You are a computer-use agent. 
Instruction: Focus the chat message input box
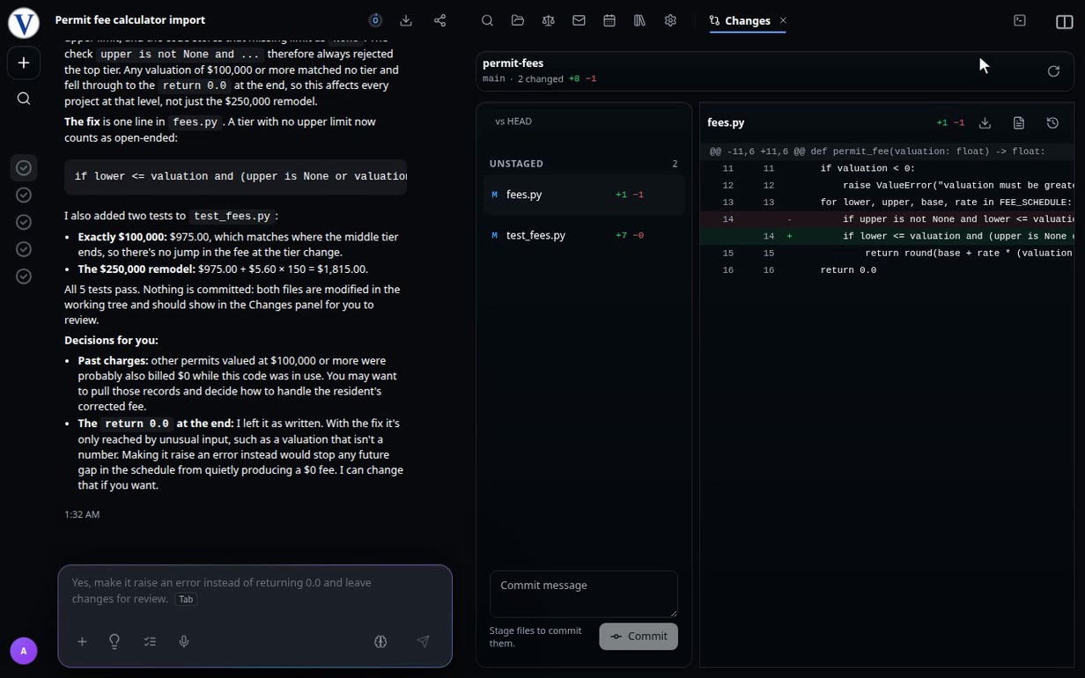(255, 591)
